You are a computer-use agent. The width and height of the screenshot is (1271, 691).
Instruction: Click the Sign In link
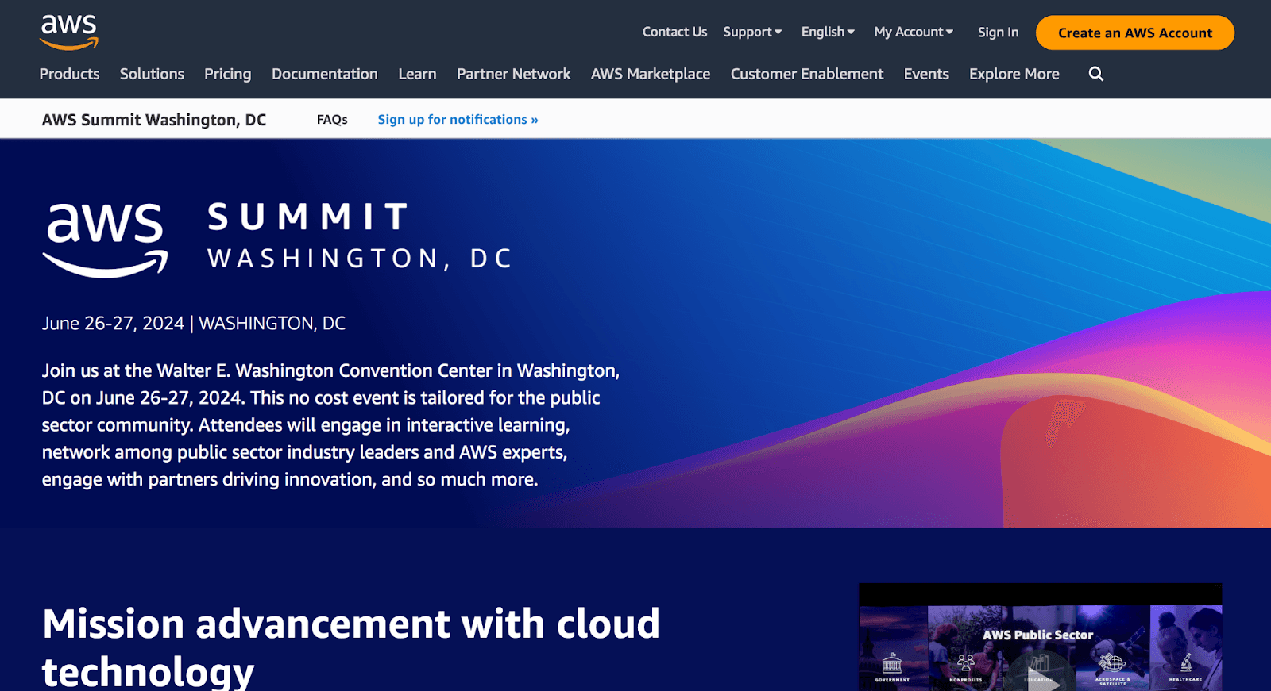[998, 33]
